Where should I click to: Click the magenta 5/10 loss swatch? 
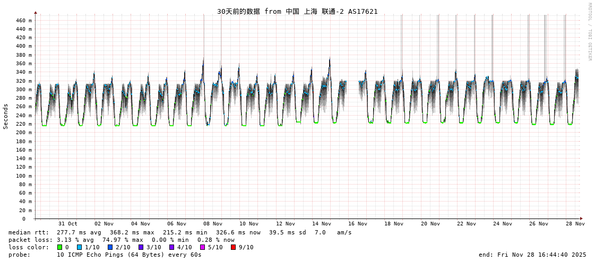point(203,247)
